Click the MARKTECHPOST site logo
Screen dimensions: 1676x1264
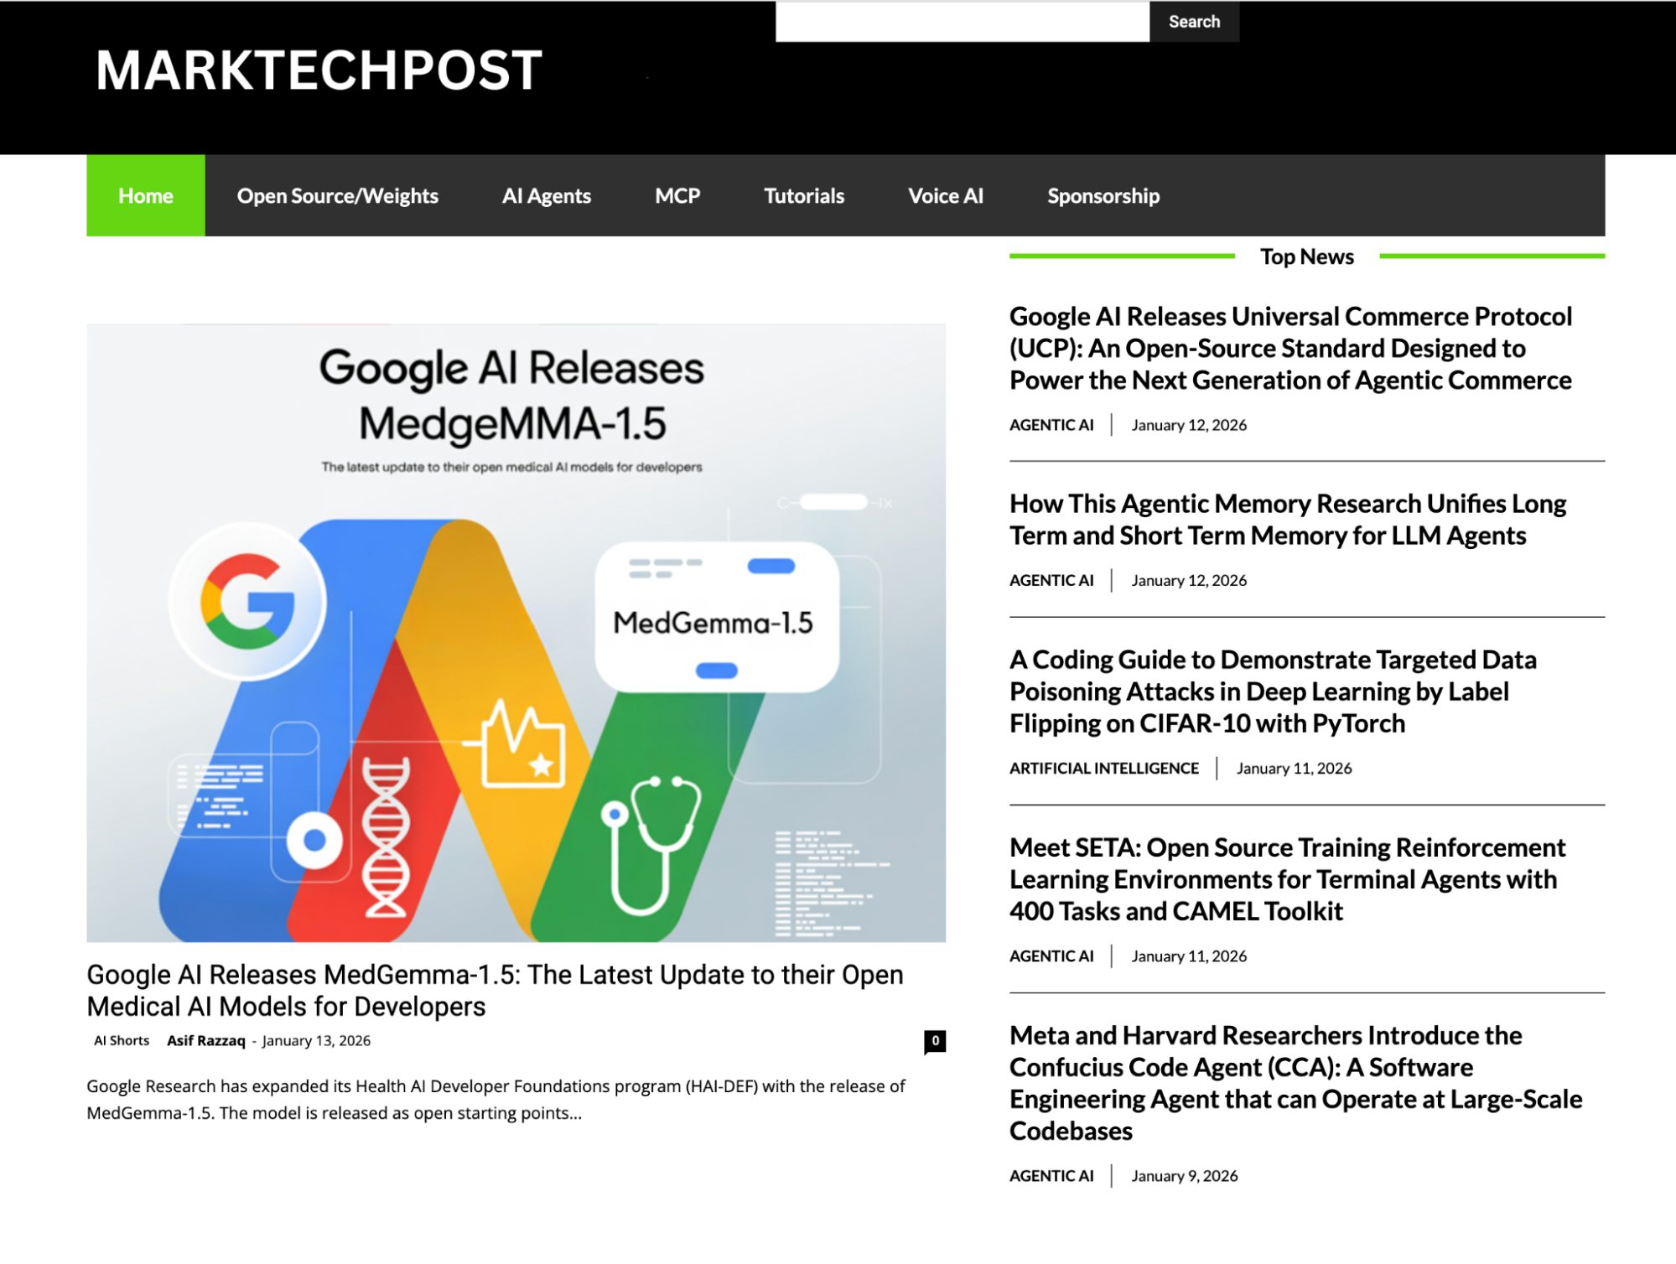[319, 70]
